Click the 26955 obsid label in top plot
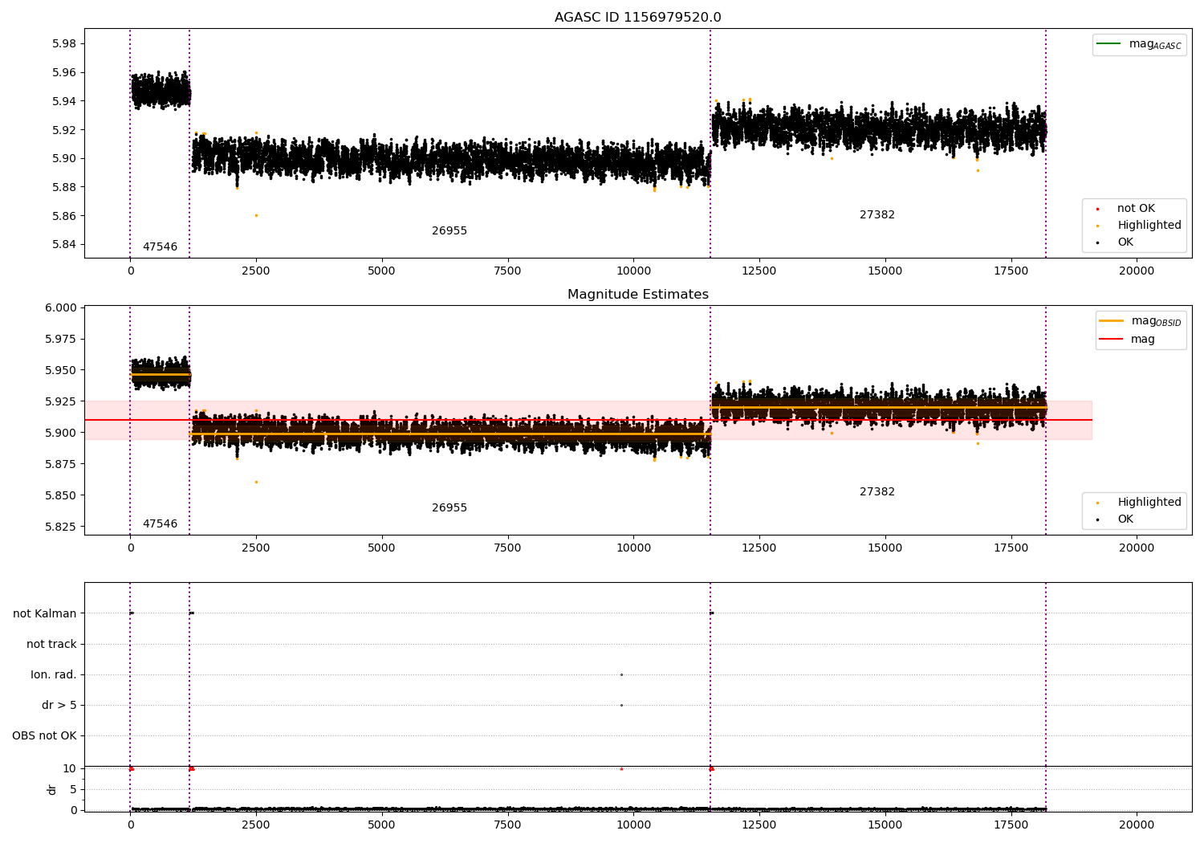This screenshot has width=1204, height=843. 449,230
